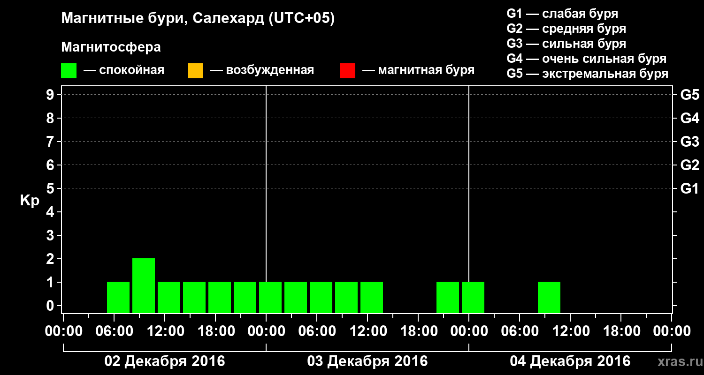Click the 12:00 time label above 04 Декабря

point(570,331)
